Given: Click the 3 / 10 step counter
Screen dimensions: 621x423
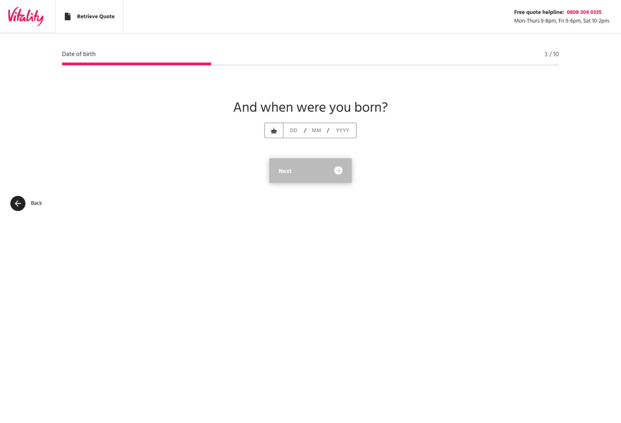Looking at the screenshot, I should 551,54.
